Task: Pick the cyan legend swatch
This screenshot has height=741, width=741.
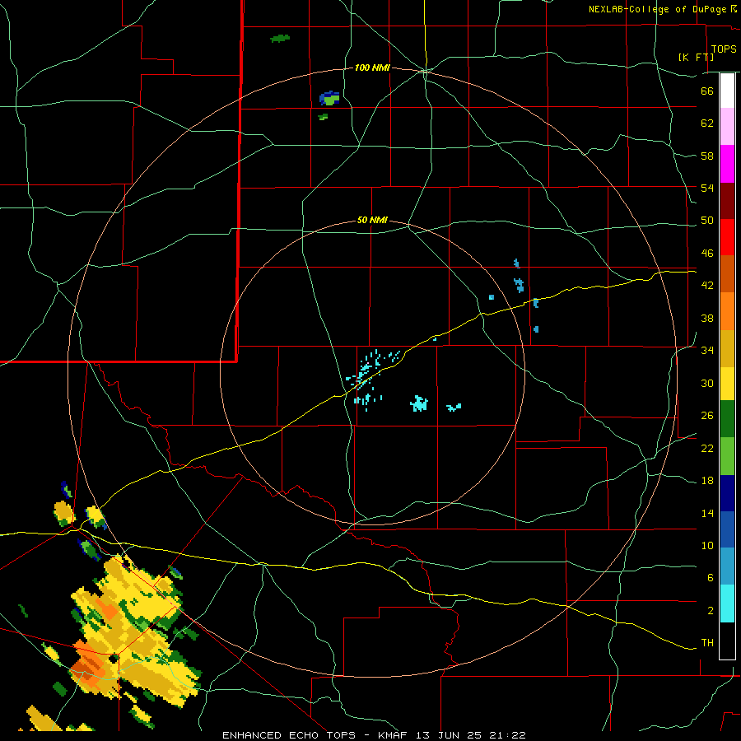Action: [727, 603]
